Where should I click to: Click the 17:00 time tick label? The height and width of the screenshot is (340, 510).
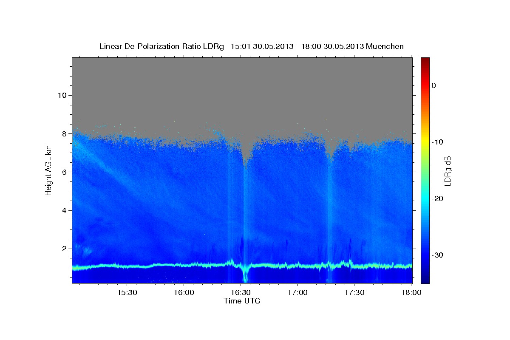pos(297,293)
